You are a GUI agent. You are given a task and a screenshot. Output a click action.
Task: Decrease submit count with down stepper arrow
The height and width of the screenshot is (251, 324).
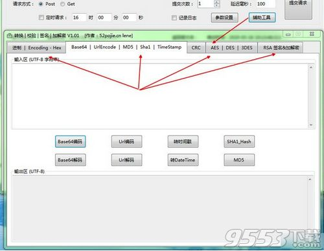coord(216,6)
